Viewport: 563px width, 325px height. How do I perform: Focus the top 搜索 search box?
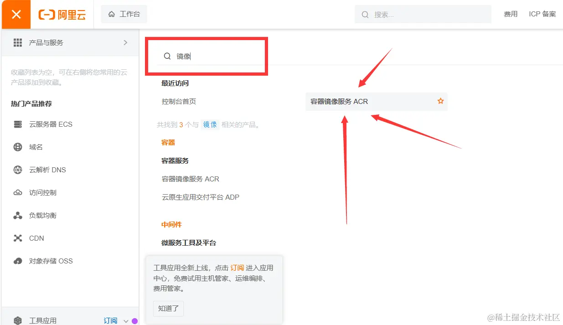coord(423,14)
